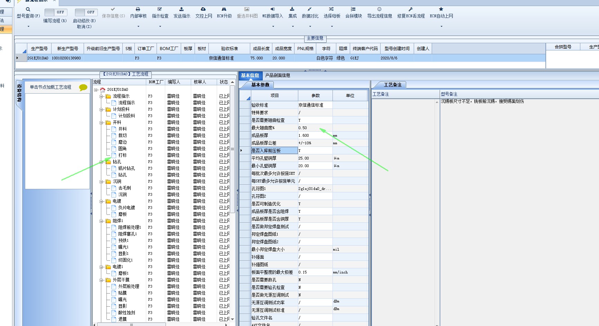
Task: Click the 去毛刺 document icon
Action: (114, 188)
